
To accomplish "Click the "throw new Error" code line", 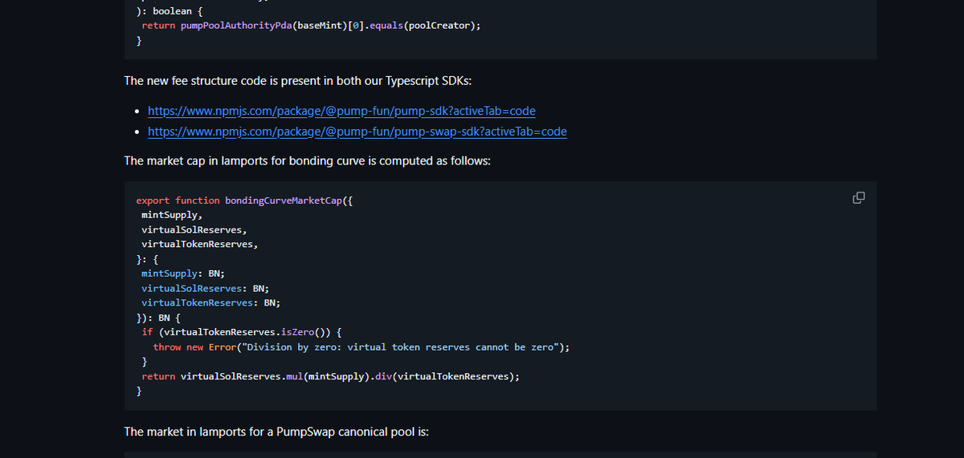I will [361, 347].
